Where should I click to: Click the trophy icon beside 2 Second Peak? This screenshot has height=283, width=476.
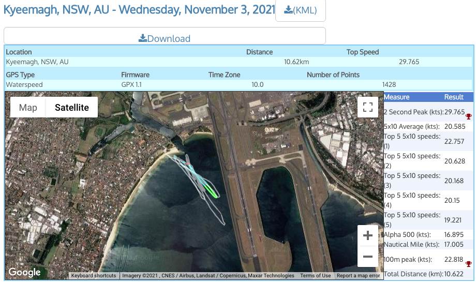(x=468, y=117)
